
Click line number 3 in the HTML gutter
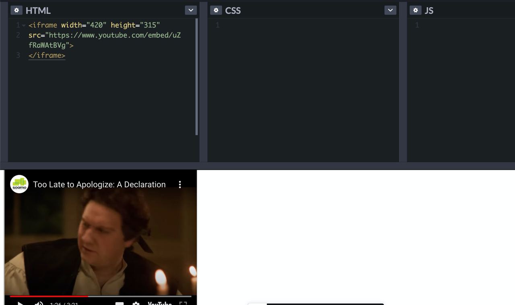[18, 56]
